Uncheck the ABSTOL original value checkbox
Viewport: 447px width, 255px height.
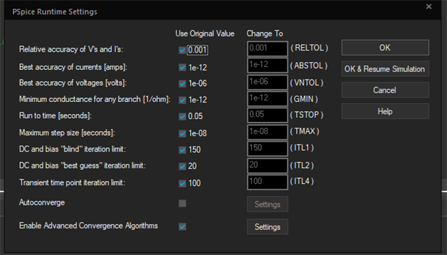point(182,67)
